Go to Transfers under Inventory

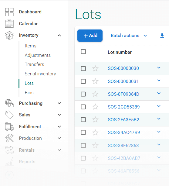(x=34, y=64)
